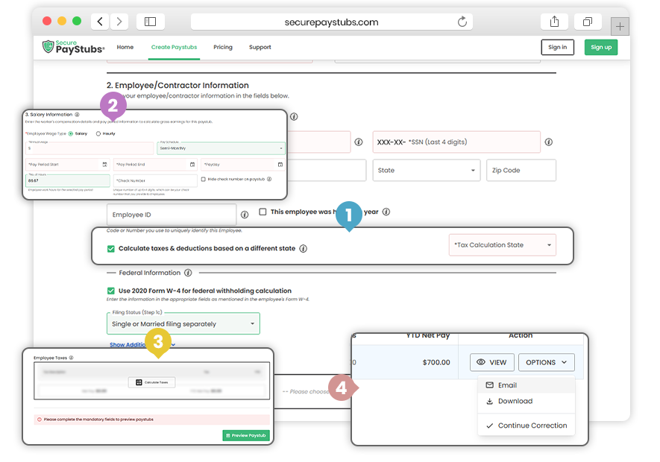Click the Show Additional link
The image size is (660, 462).
(x=129, y=346)
